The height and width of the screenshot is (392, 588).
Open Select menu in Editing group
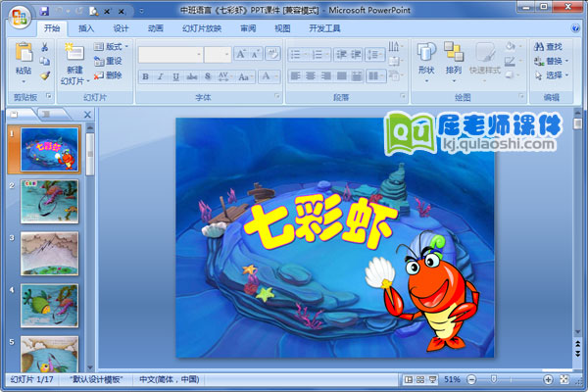click(x=551, y=75)
